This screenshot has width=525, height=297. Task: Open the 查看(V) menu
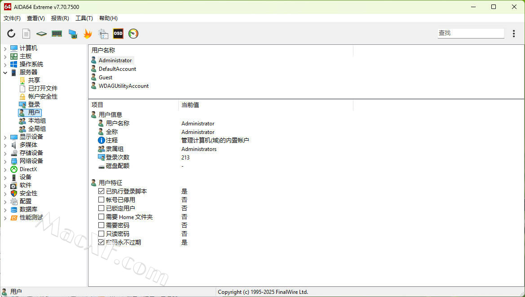(36, 18)
